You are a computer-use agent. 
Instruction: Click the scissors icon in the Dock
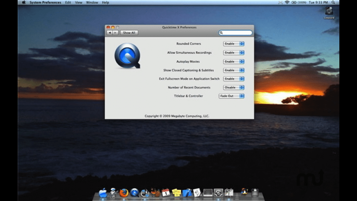(229, 192)
